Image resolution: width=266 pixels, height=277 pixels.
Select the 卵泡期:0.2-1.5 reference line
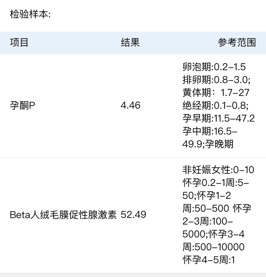pos(214,67)
